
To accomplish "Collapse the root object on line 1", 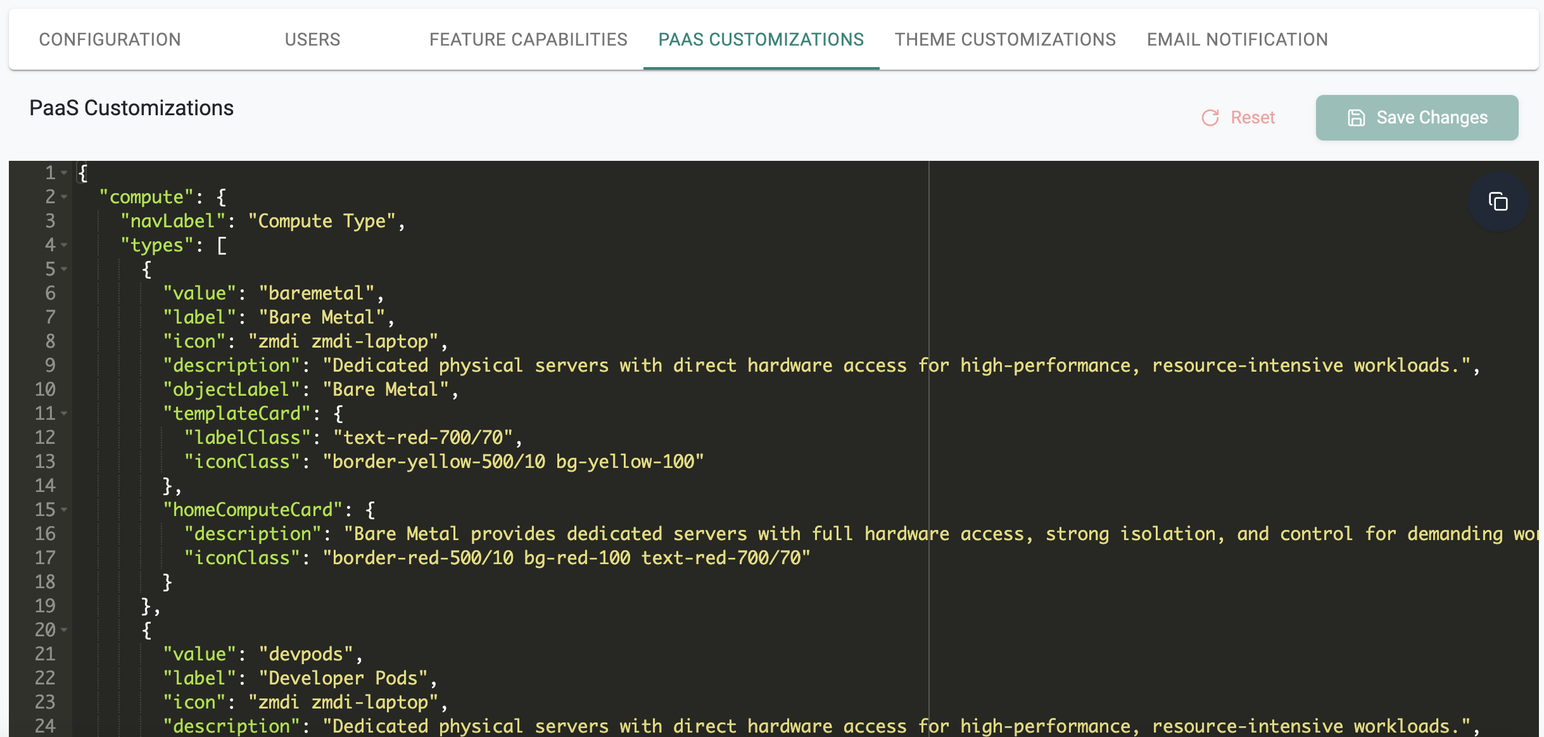I will (64, 173).
